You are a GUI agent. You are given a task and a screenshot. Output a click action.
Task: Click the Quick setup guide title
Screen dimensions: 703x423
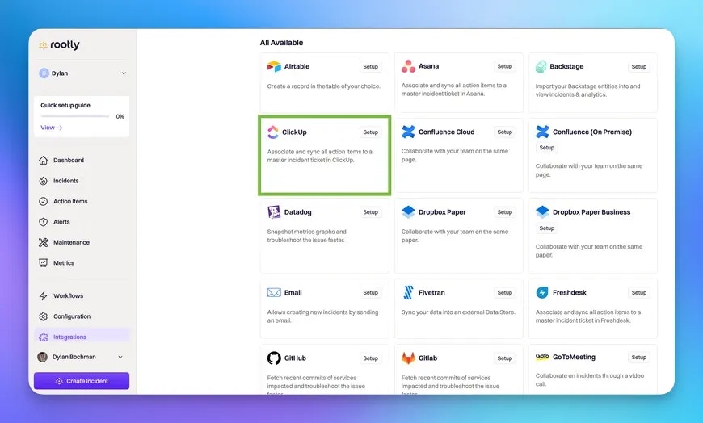coord(65,105)
